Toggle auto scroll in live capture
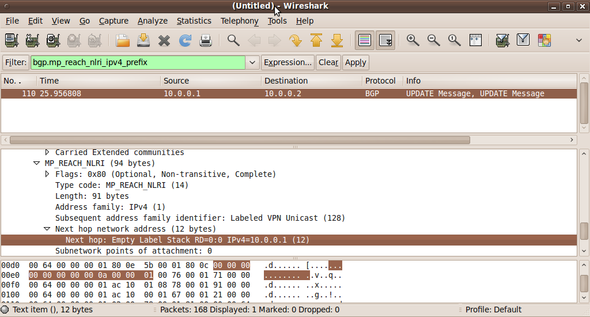Screen dimensions: 590x317 [x=385, y=40]
